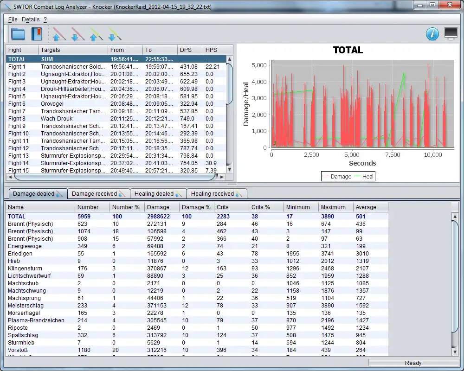
Task: Click the green lightsaber up-arrow toolbar icon
Action: pos(96,34)
